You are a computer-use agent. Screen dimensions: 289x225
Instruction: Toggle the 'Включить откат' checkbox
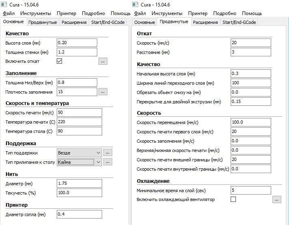click(x=60, y=61)
